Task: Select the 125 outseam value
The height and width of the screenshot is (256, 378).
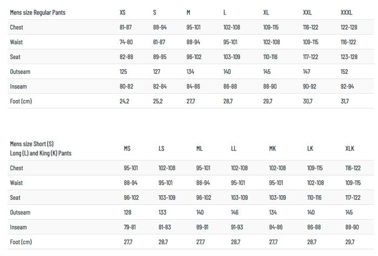Action: [124, 72]
